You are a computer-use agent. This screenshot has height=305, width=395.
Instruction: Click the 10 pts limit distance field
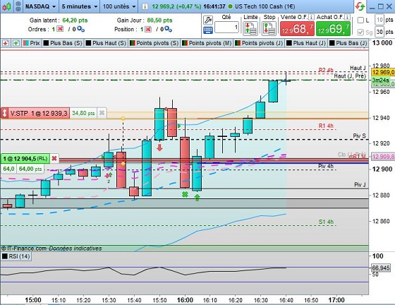379,20
